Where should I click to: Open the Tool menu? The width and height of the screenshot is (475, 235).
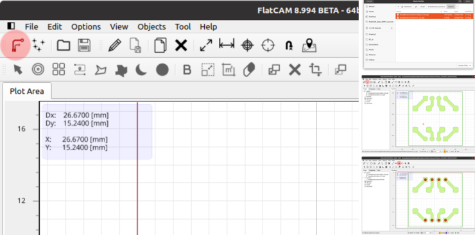(183, 27)
